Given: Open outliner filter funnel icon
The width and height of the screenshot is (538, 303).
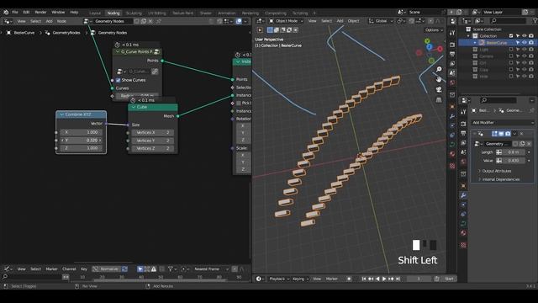Looking at the screenshot, I should 535,21.
